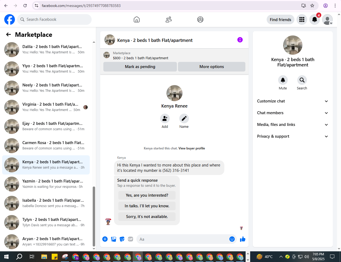Image resolution: width=341 pixels, height=262 pixels.
Task: Go back using the Marketplace arrow
Action: tap(9, 34)
